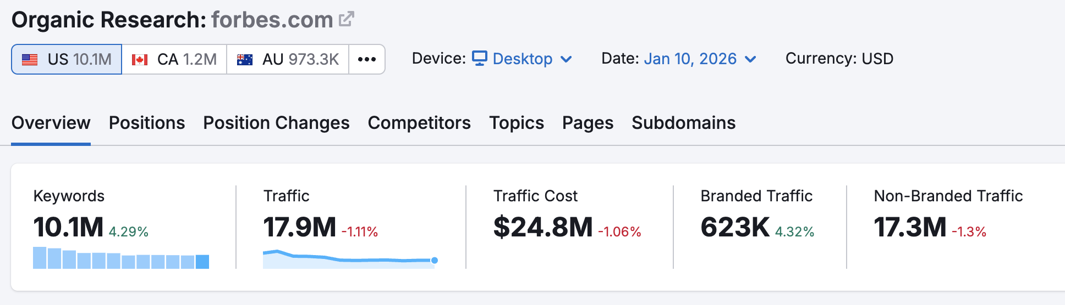Open more countries ellipsis button

click(x=367, y=59)
